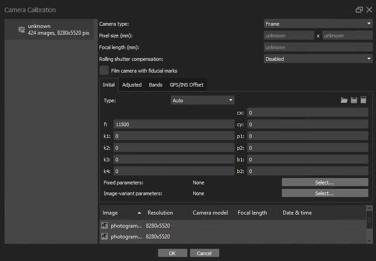
Task: Expand the Camera type Frame dropdown
Action: [317, 24]
